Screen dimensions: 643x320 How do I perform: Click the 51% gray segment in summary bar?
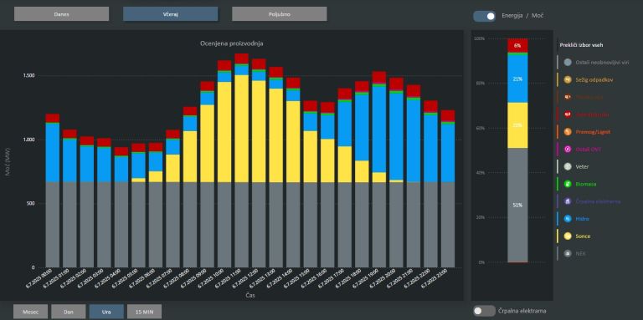tap(517, 205)
